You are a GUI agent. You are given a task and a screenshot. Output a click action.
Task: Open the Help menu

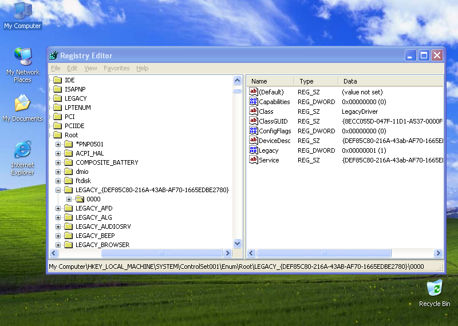point(142,68)
